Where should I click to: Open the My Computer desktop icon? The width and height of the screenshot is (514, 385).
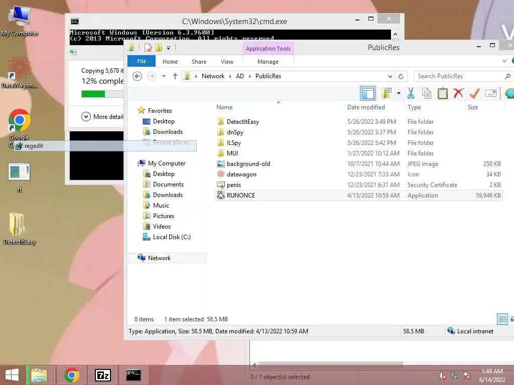tap(20, 21)
